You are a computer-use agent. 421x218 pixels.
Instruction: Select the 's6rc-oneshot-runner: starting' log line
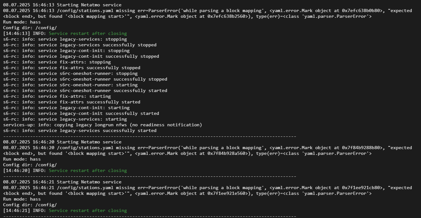pos(70,85)
